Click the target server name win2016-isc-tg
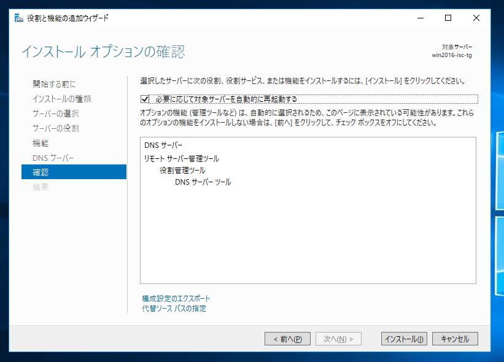 point(452,55)
